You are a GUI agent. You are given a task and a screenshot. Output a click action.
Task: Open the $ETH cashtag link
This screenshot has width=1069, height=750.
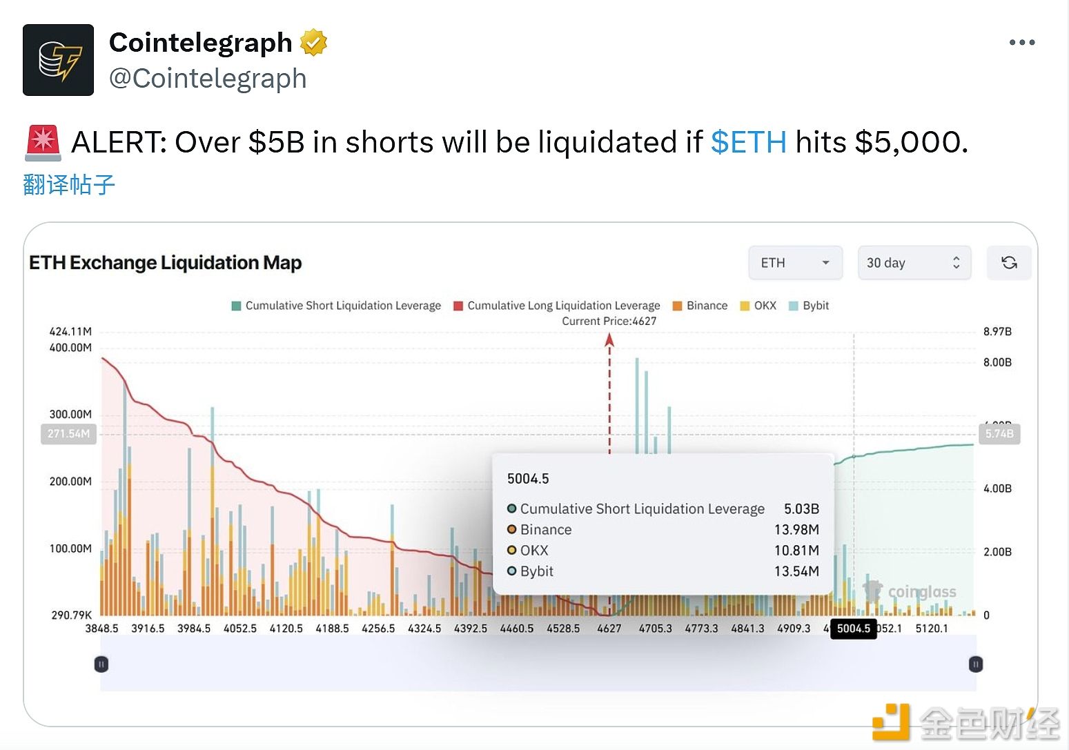[749, 142]
